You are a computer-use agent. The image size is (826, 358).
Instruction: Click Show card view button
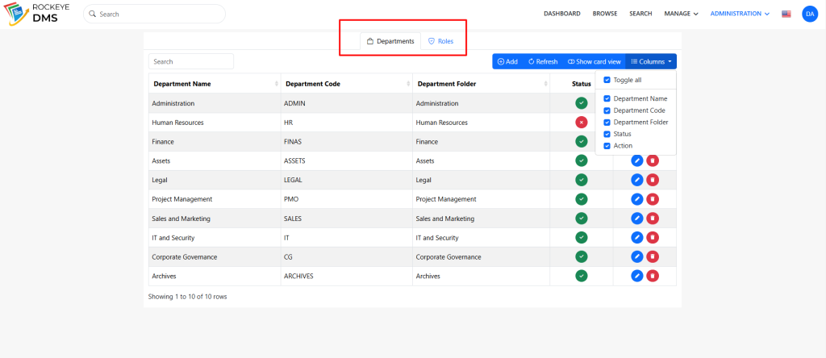click(x=594, y=61)
